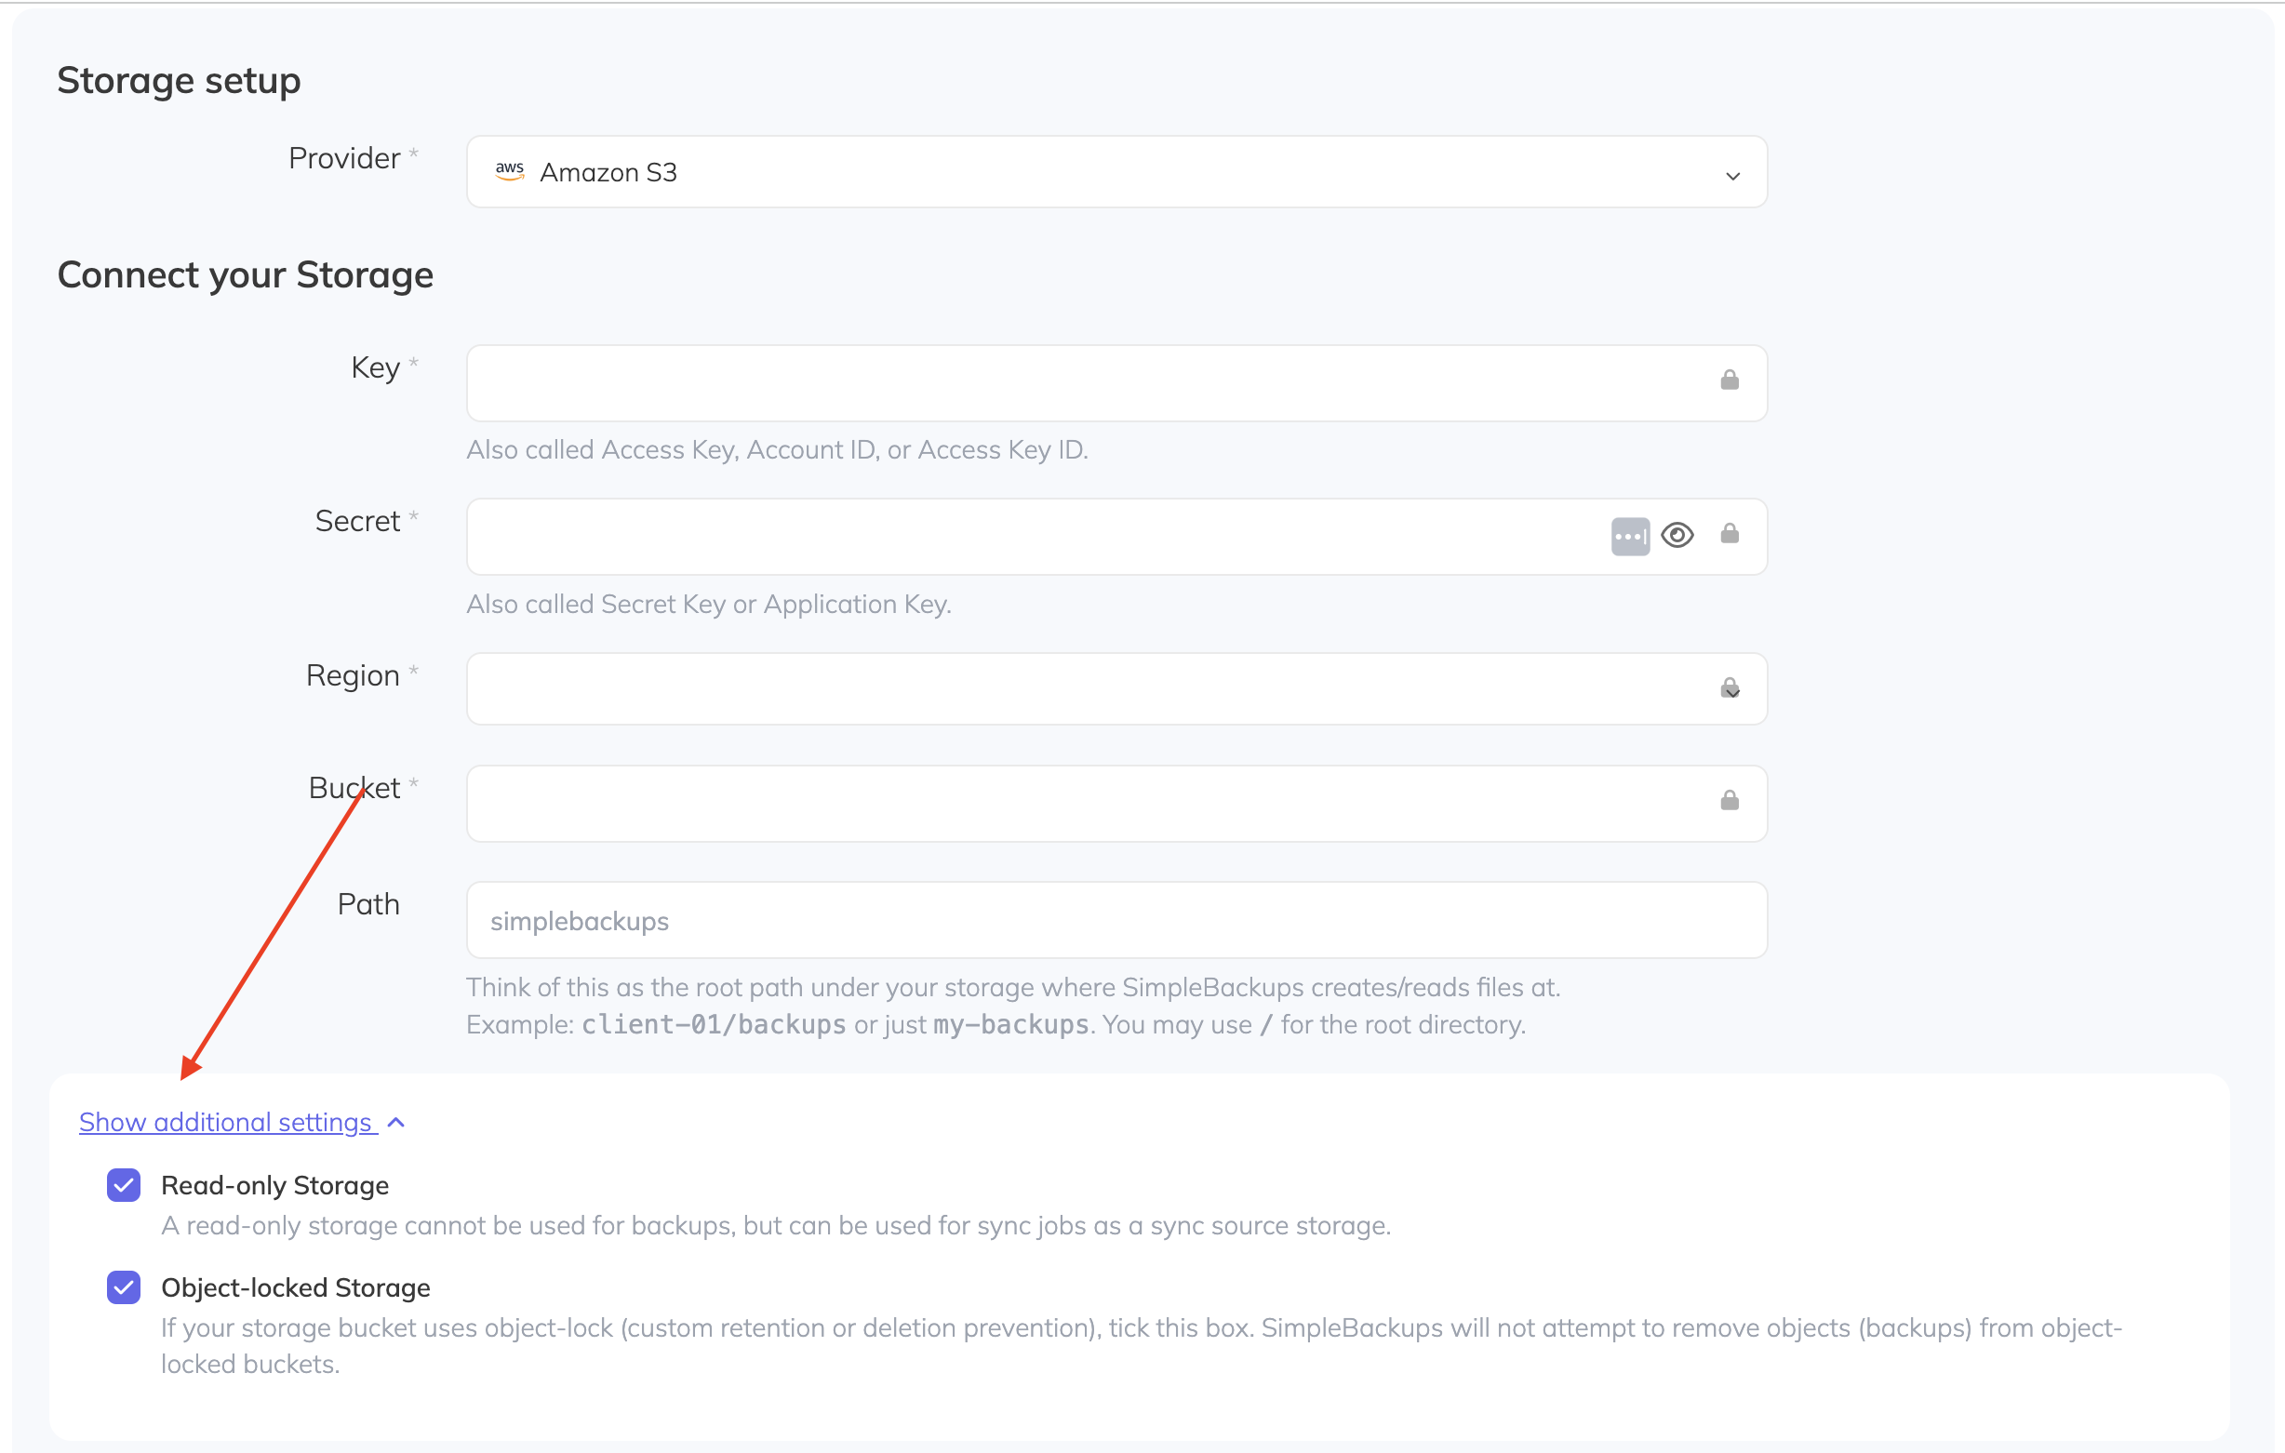Click the Provider dropdown chevron icon
2285x1453 pixels.
(1733, 176)
